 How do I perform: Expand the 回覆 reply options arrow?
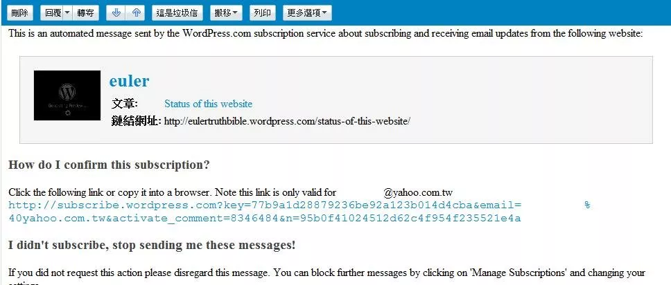[68, 13]
